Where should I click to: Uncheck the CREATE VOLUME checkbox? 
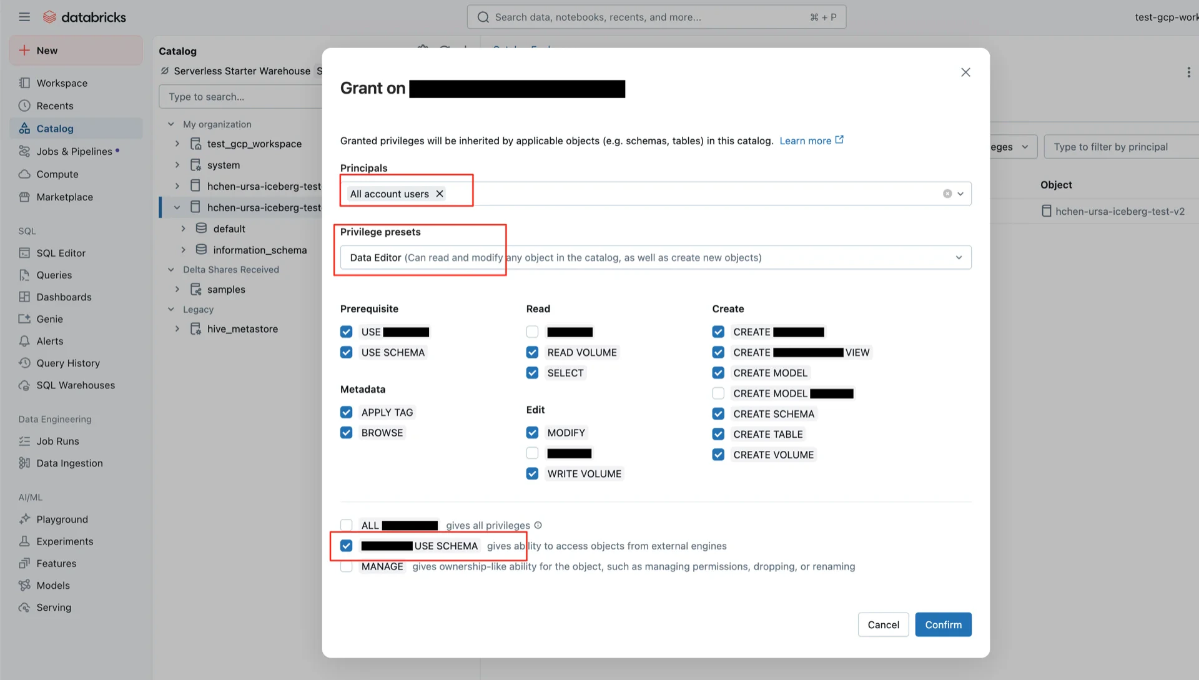tap(718, 455)
